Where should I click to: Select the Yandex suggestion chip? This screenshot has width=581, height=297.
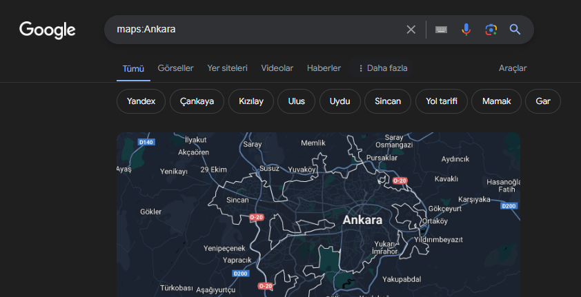click(141, 101)
